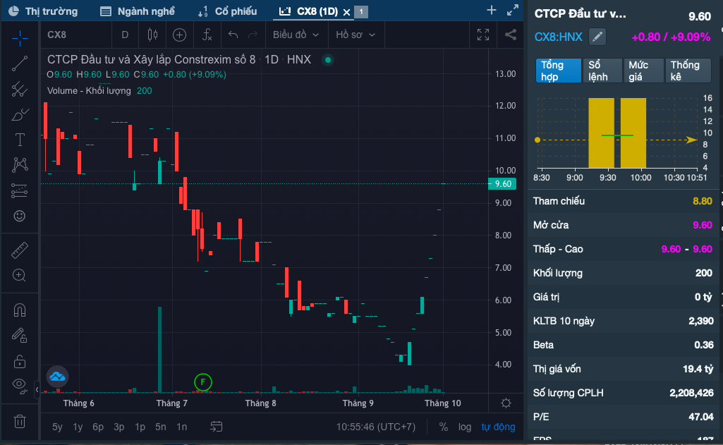
Task: Switch to the Thị trường tab
Action: 43,11
